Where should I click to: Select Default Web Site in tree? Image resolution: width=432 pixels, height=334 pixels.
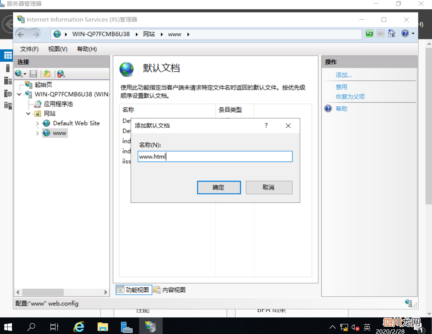(76, 123)
